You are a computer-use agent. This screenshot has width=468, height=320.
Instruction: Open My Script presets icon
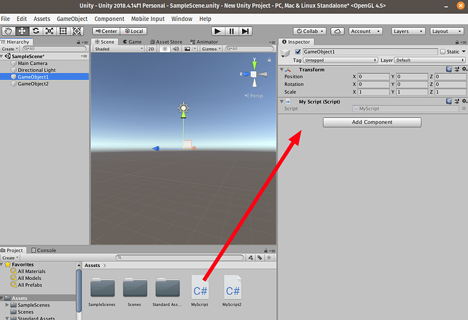click(457, 102)
